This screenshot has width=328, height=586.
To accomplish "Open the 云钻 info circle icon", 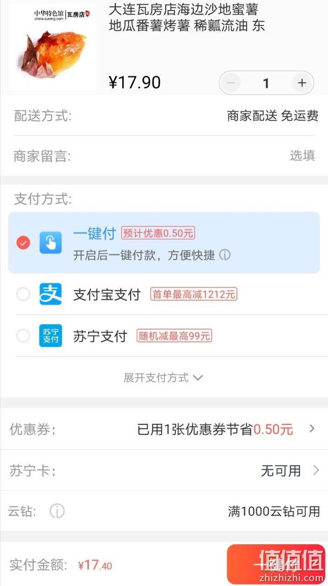I will pyautogui.click(x=57, y=510).
